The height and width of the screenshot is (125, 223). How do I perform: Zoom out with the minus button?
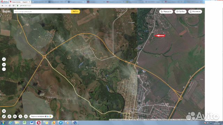click(x=4, y=69)
